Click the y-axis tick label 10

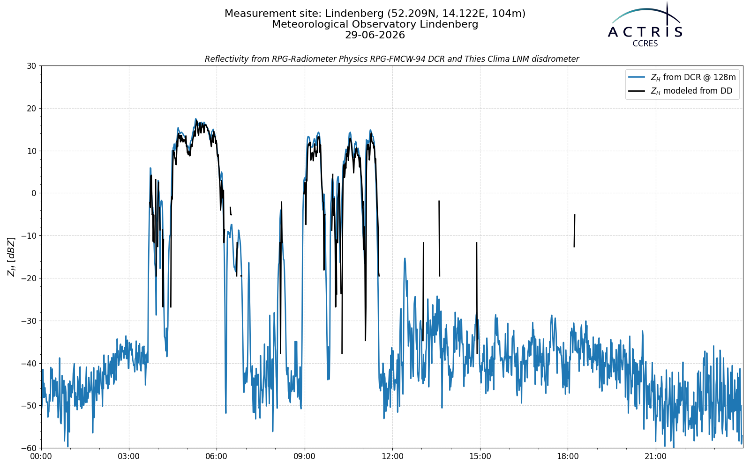click(x=31, y=151)
